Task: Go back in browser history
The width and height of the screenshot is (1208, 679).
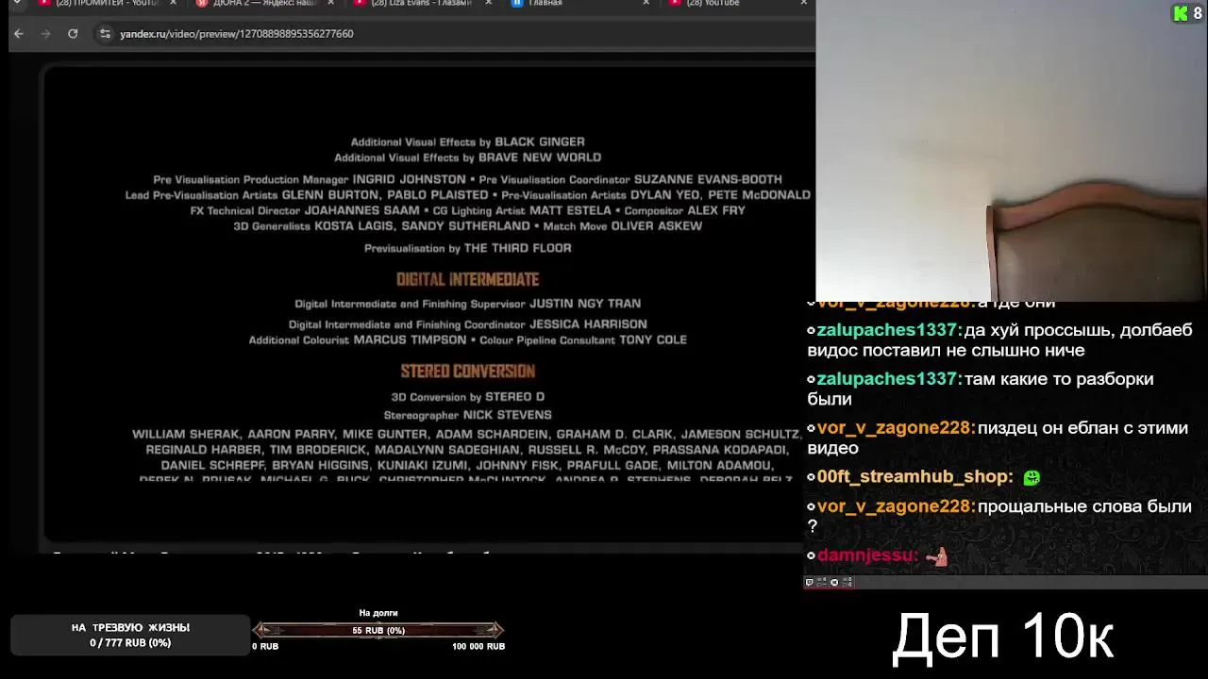Action: [19, 33]
